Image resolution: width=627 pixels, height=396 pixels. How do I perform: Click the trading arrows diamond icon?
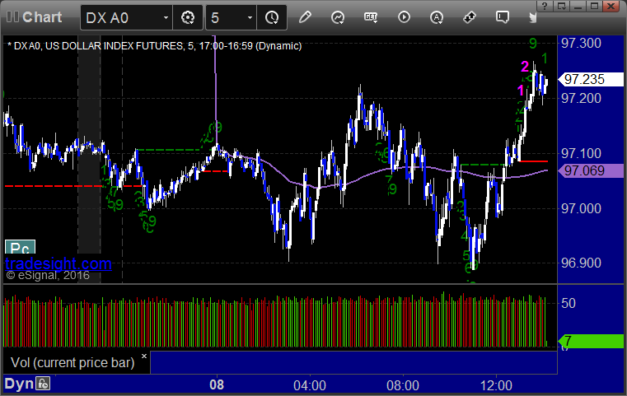[x=470, y=17]
